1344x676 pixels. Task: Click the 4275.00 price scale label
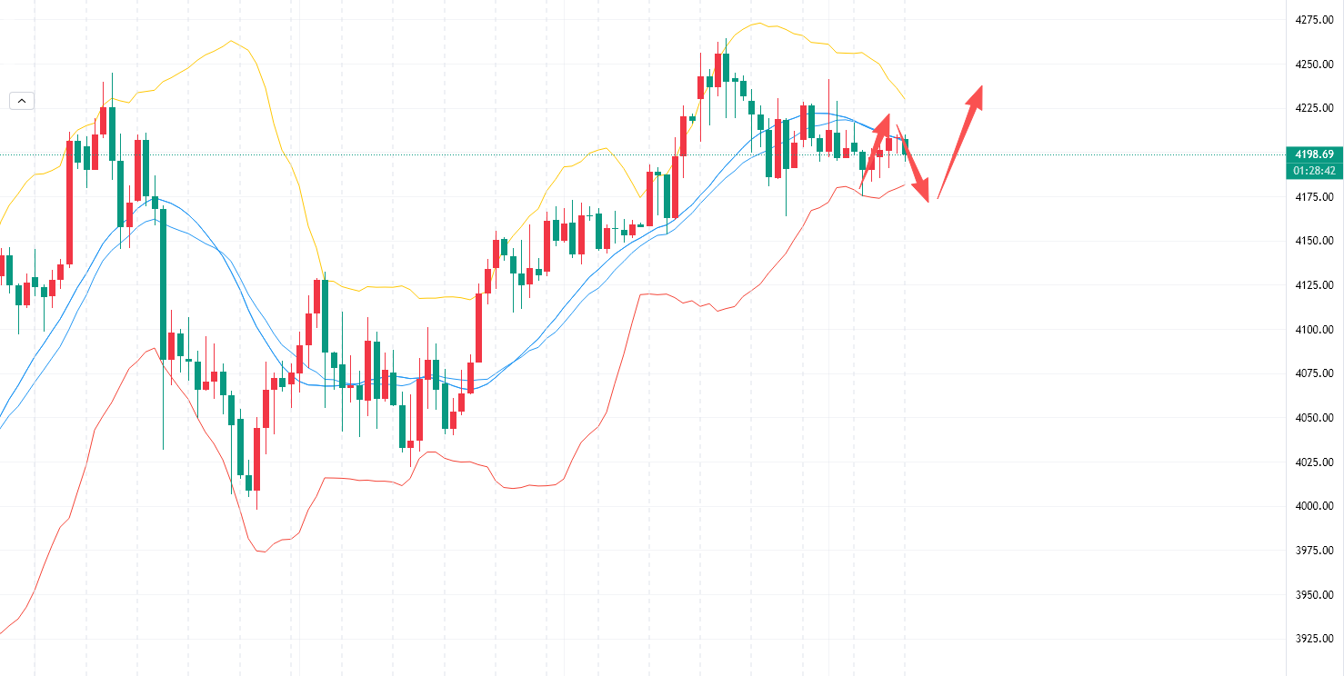click(x=1313, y=19)
